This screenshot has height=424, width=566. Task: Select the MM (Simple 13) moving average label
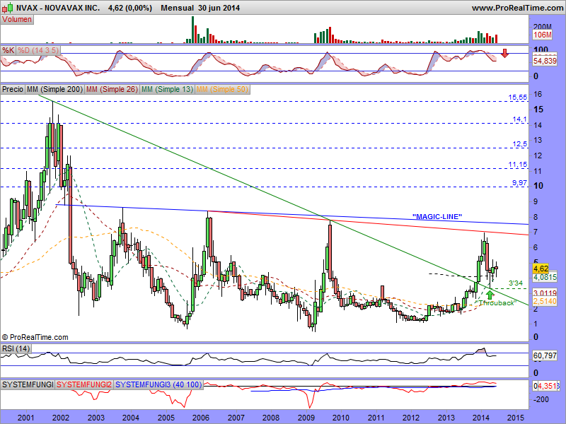click(167, 89)
